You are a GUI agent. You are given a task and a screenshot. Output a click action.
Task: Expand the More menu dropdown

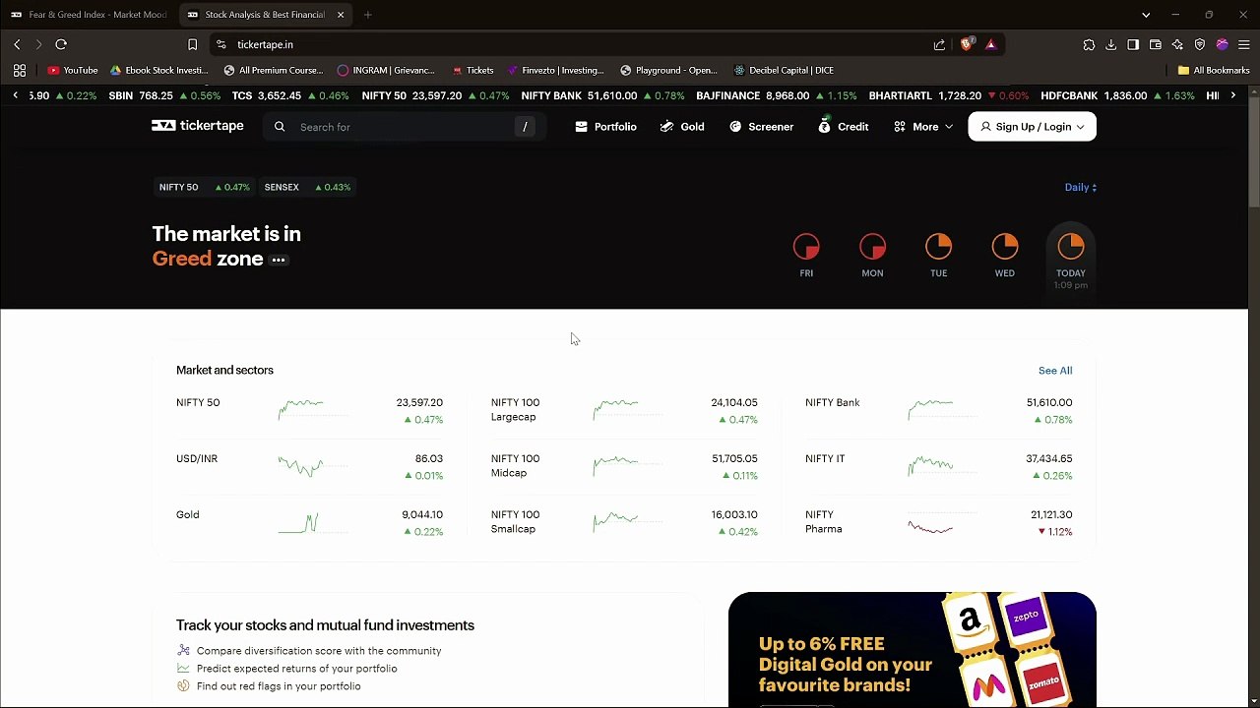(923, 127)
